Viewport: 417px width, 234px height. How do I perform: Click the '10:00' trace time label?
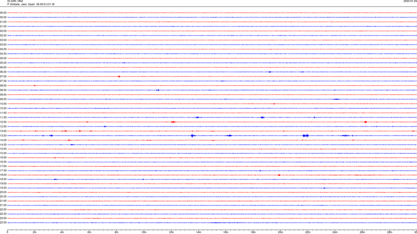pyautogui.click(x=3, y=104)
